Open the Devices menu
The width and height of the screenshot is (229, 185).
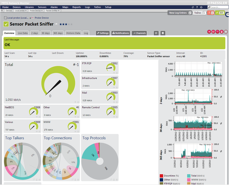(17, 7)
